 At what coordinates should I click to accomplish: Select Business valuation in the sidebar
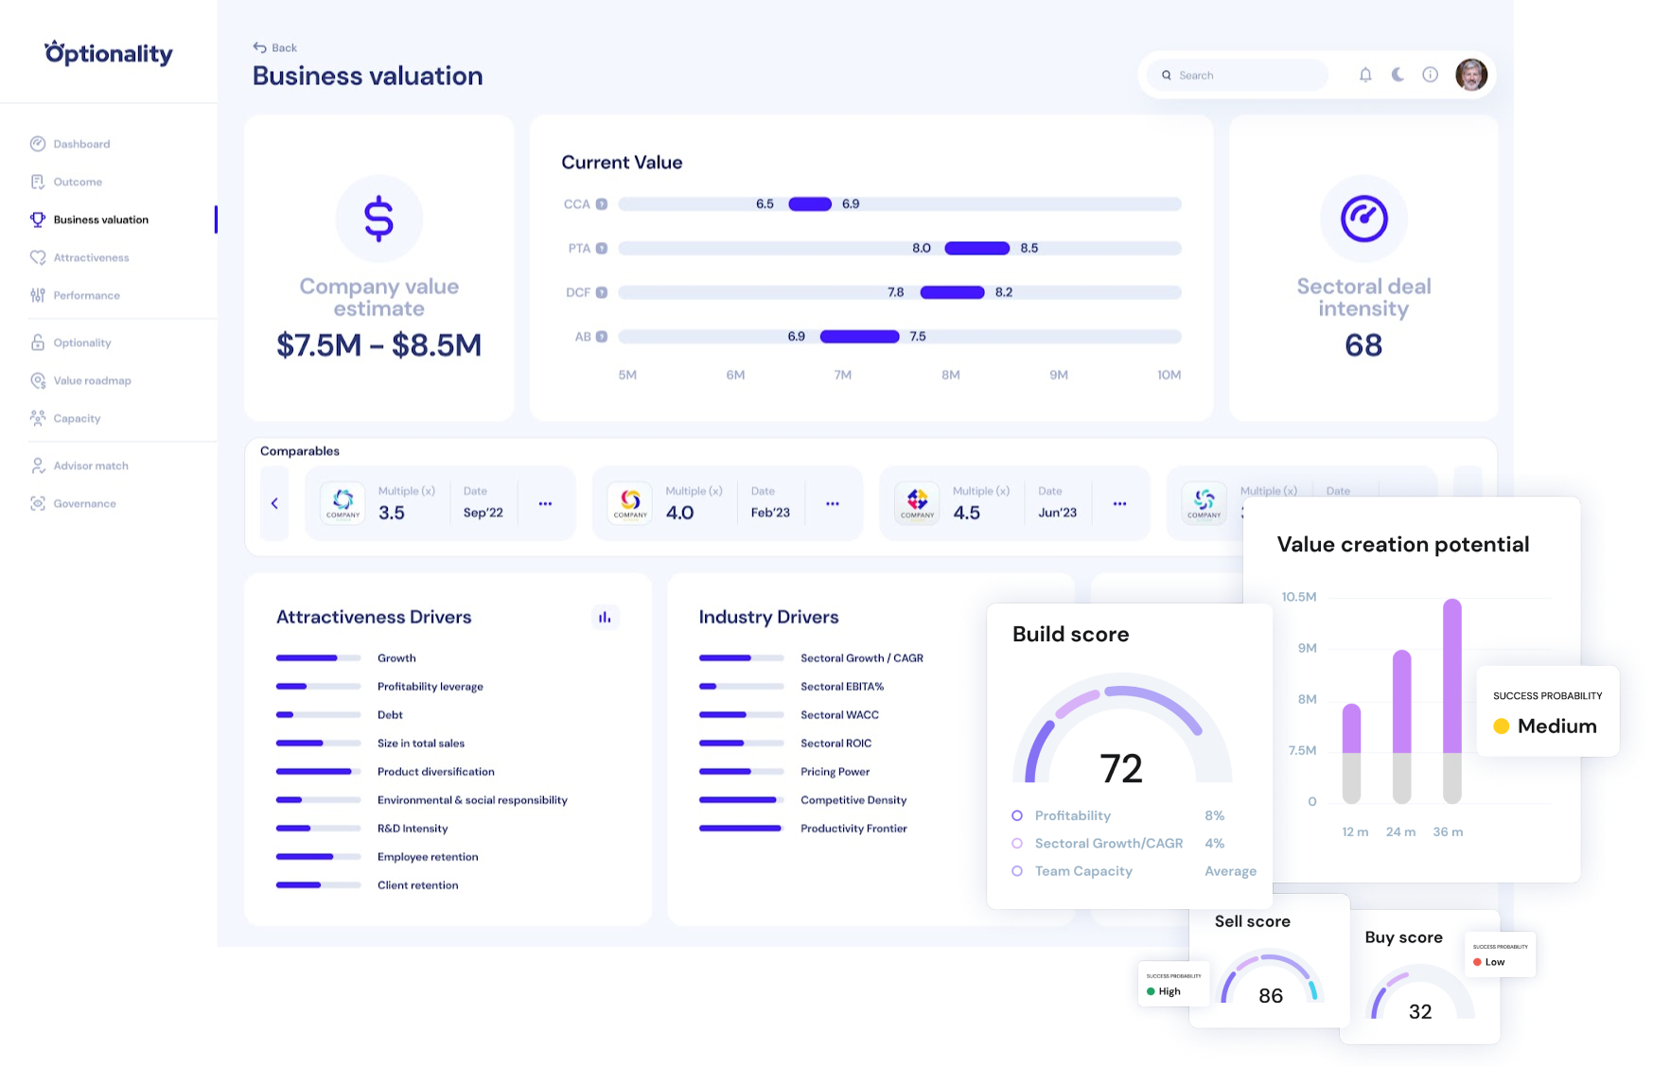coord(99,219)
